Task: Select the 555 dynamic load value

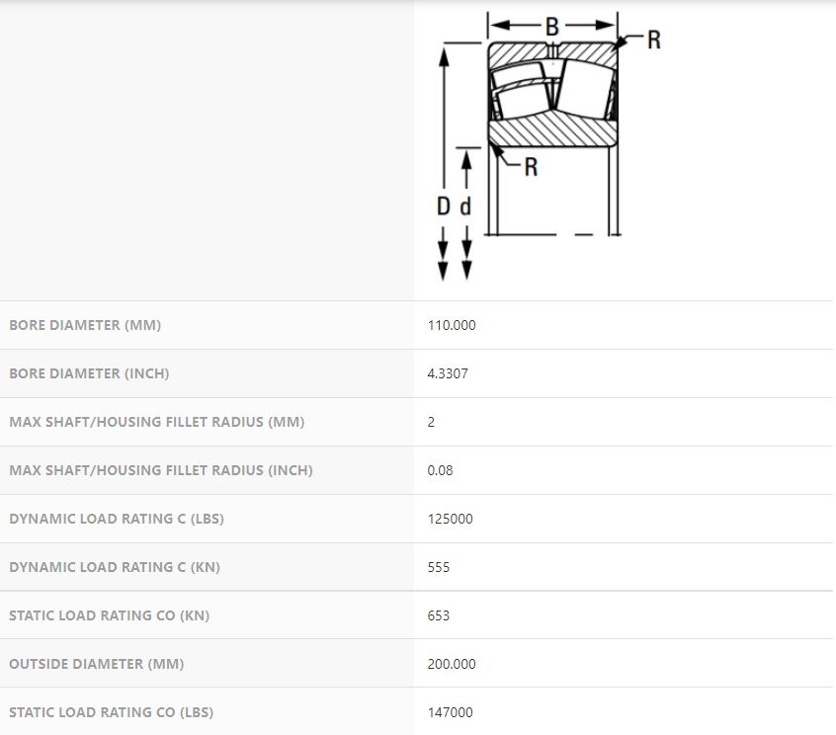Action: click(x=438, y=567)
